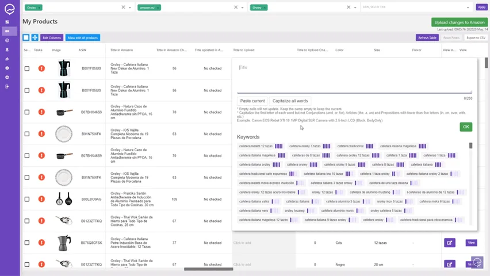
Task: Select the highlighted products icon in sidebar
Action: 7,31
